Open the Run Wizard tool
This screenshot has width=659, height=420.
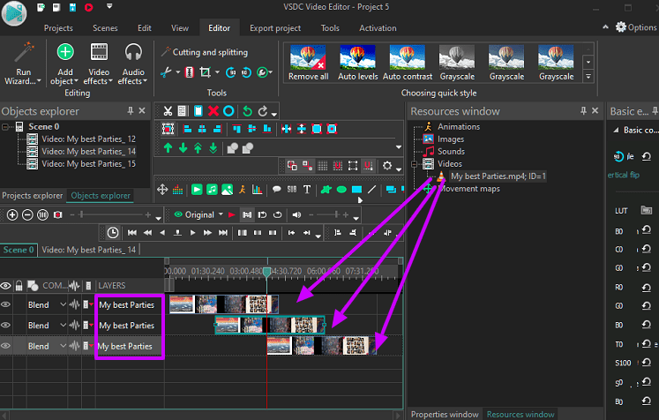[x=23, y=63]
